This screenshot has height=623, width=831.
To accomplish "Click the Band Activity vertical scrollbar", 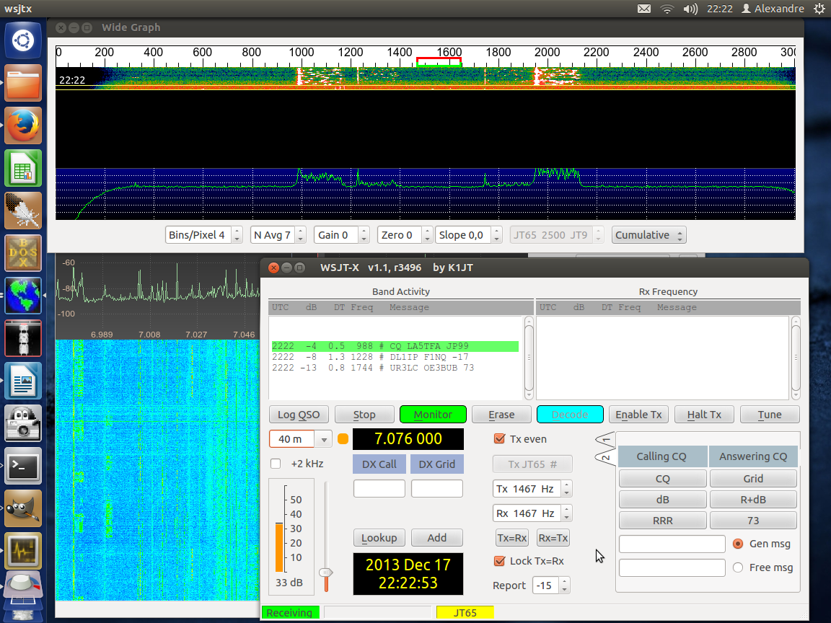I will (528, 358).
